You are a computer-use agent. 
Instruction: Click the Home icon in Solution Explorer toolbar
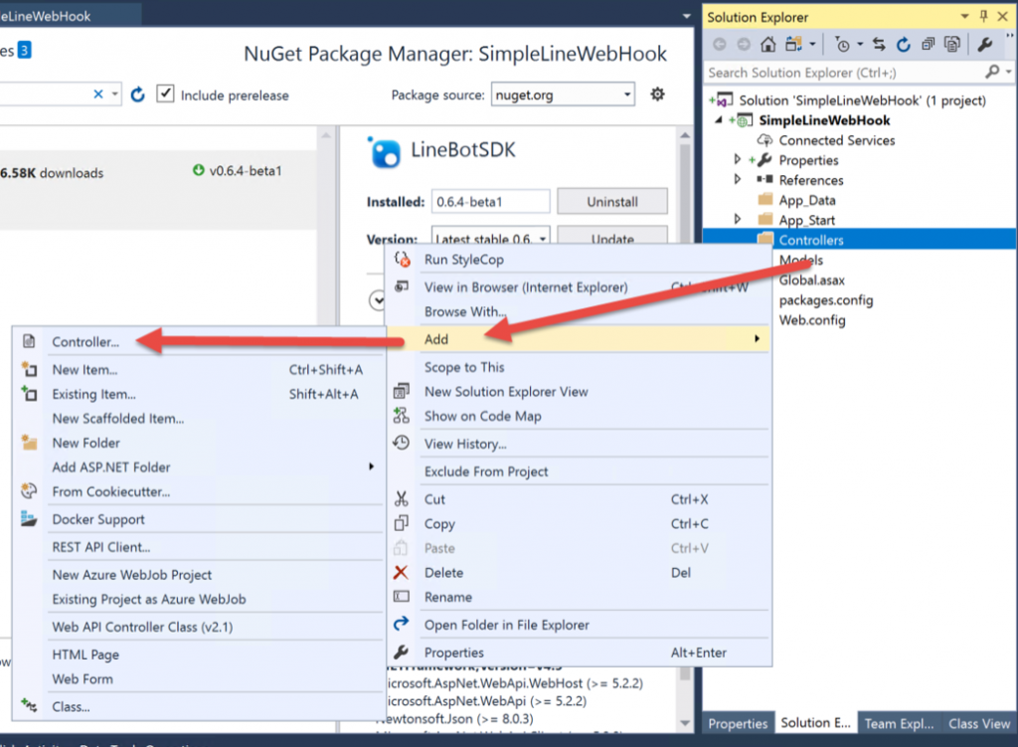[768, 44]
